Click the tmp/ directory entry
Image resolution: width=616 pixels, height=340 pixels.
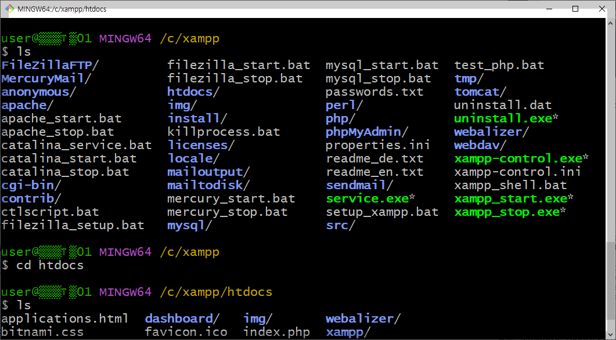469,78
